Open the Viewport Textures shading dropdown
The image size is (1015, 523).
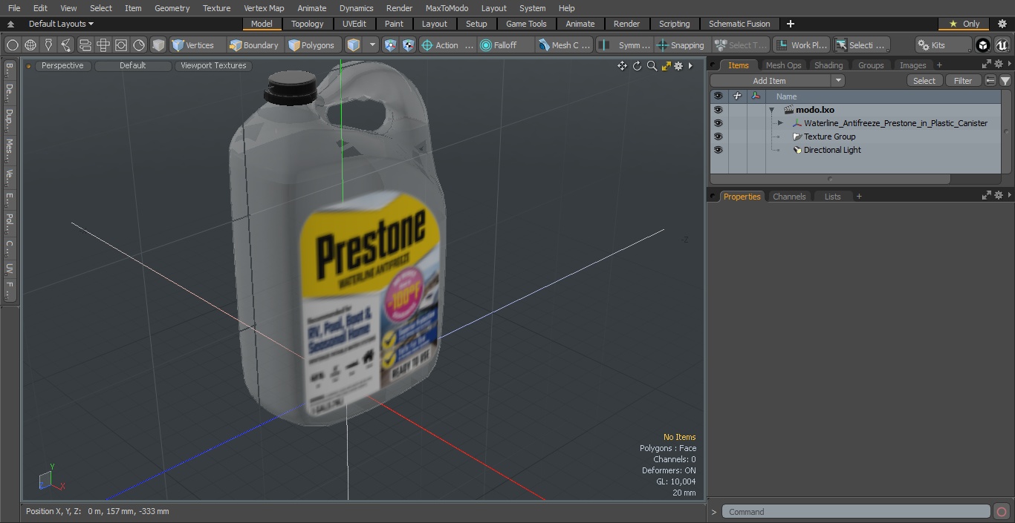213,65
